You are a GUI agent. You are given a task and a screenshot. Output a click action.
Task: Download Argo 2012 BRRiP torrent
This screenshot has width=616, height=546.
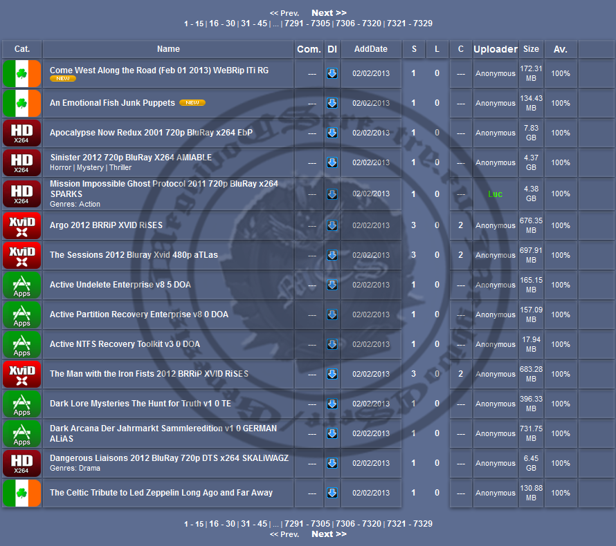point(332,225)
